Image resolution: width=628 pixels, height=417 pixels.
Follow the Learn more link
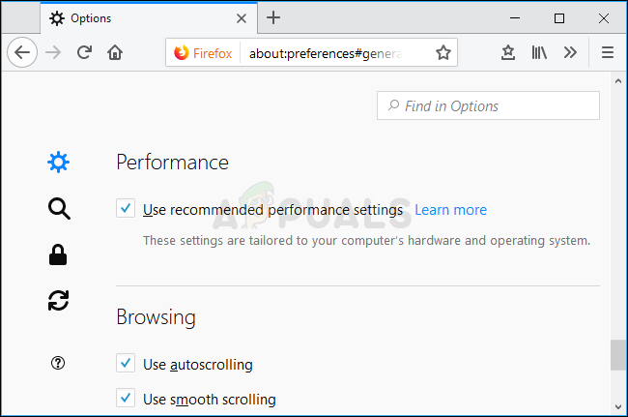pyautogui.click(x=450, y=210)
